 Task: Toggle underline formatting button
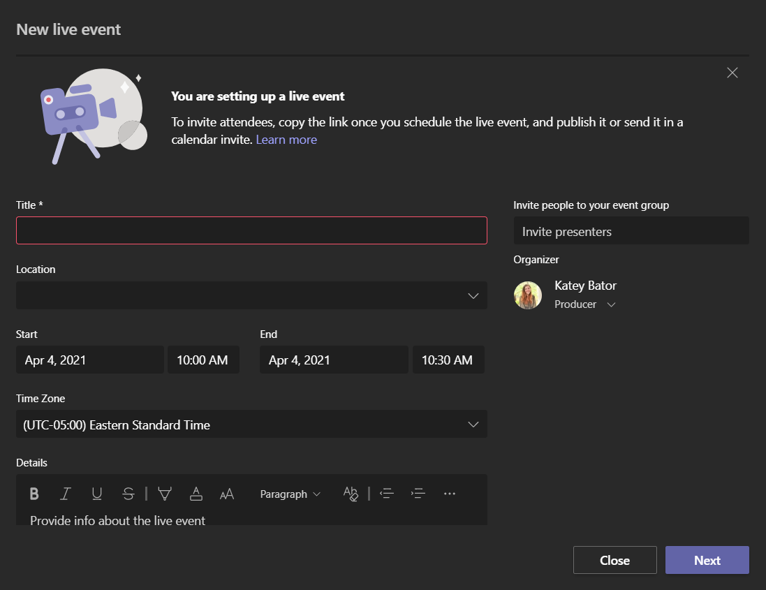click(97, 494)
